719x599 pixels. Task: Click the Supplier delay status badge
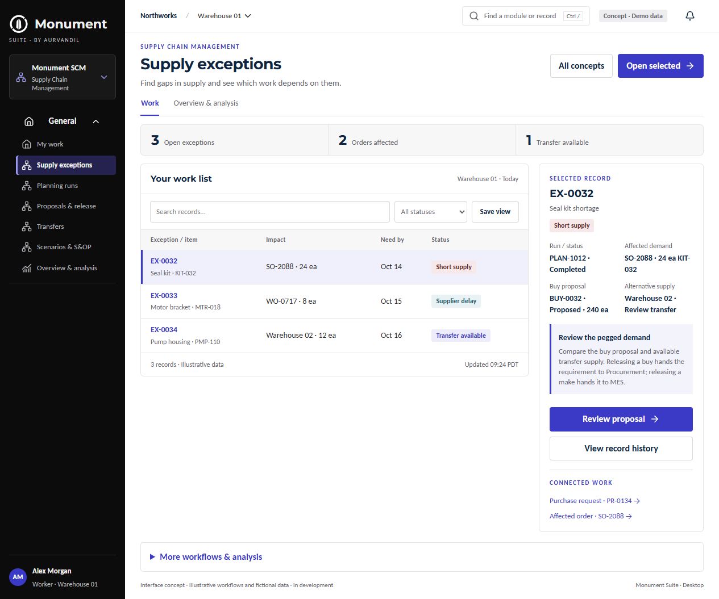click(x=456, y=301)
